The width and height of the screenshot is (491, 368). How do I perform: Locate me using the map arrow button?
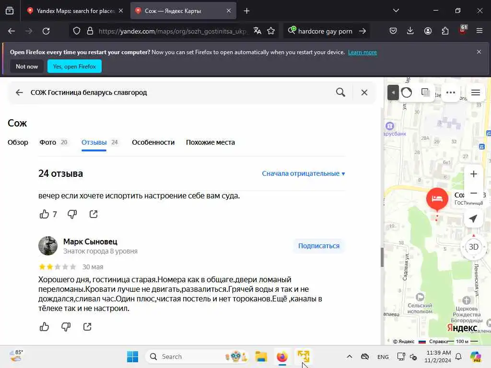click(473, 218)
